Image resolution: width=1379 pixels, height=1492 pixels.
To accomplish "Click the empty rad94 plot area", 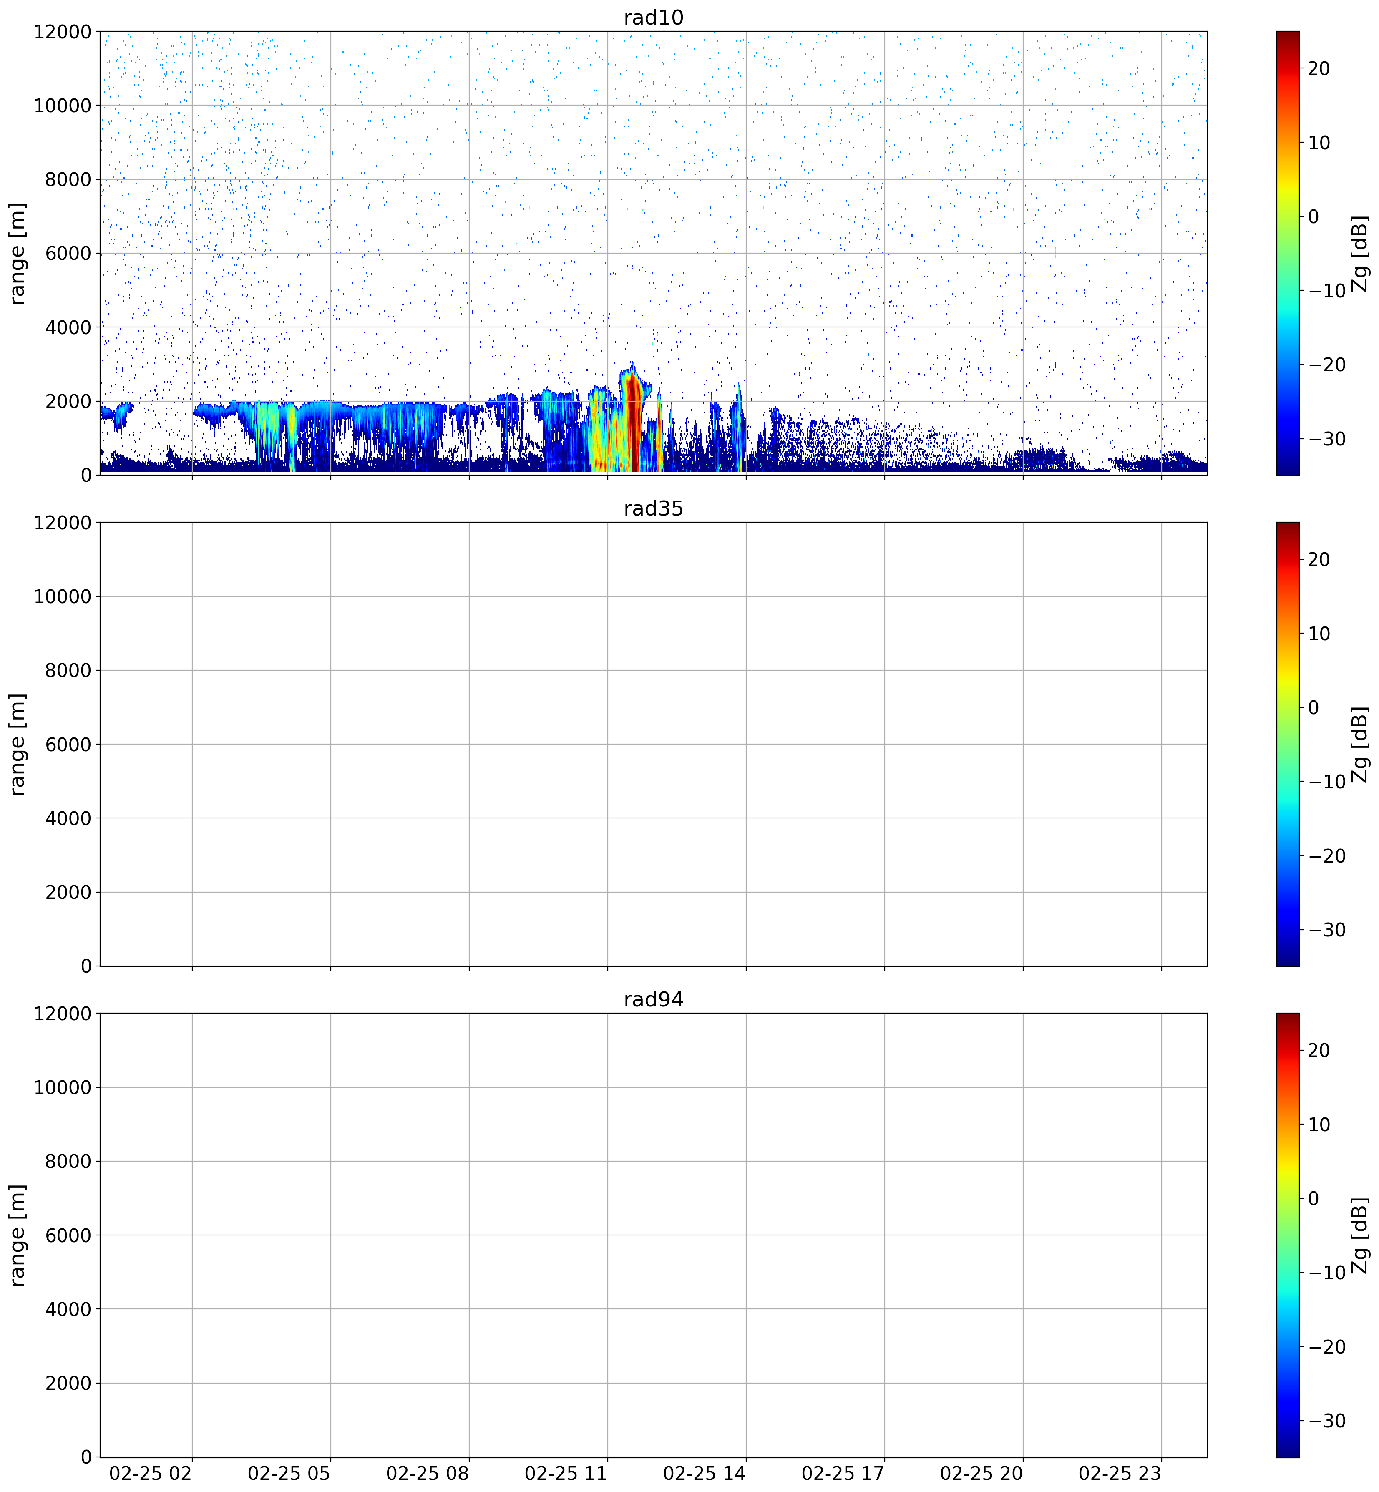I will pyautogui.click(x=654, y=1235).
